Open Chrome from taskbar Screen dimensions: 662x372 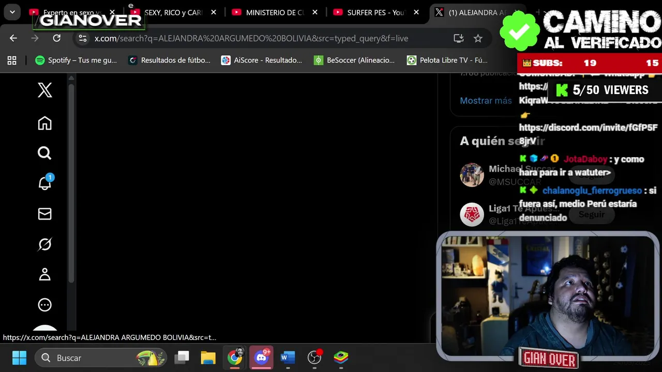(x=235, y=358)
